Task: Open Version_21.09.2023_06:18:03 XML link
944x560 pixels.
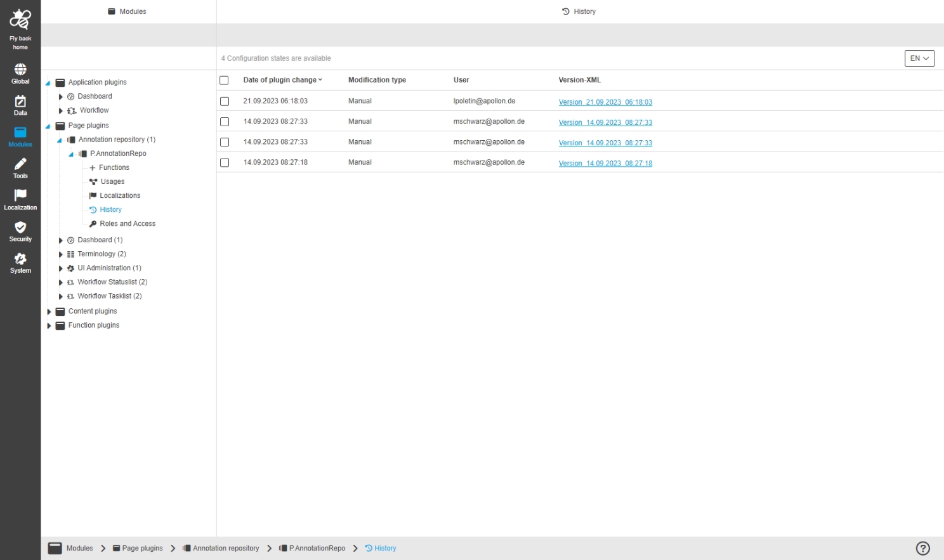Action: 605,102
